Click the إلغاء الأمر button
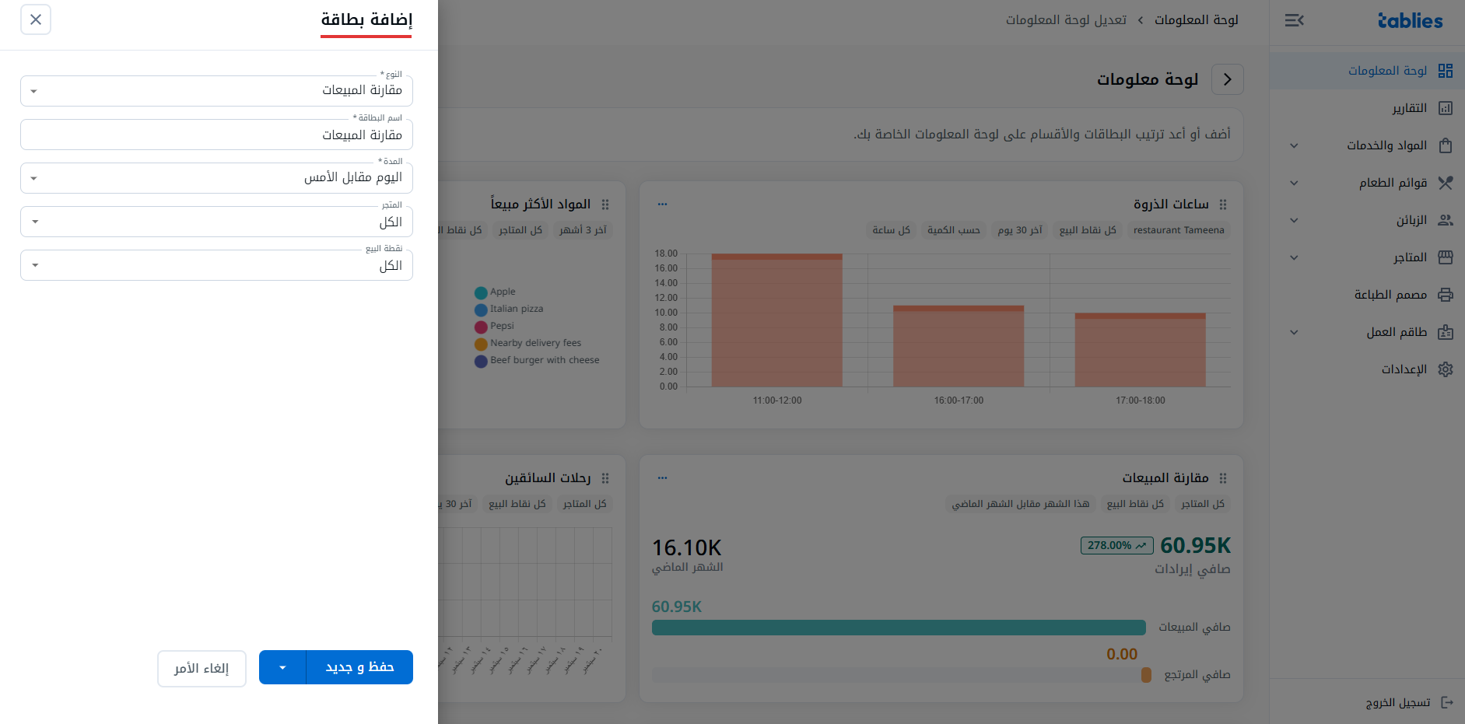The height and width of the screenshot is (724, 1465). [x=202, y=669]
